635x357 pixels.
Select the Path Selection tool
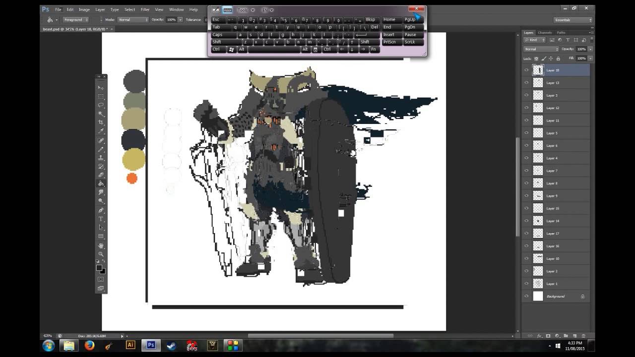[x=101, y=228]
